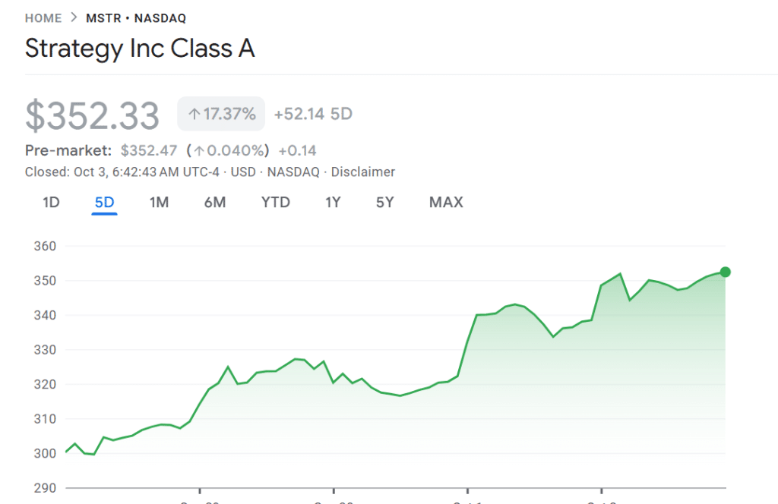The image size is (778, 504).
Task: Click the Strategy Inc Class A title
Action: [140, 49]
